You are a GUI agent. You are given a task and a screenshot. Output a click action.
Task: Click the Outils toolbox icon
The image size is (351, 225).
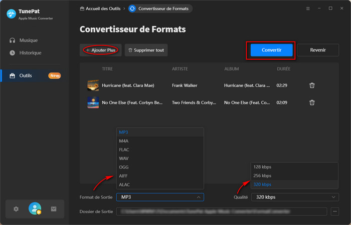pos(13,75)
